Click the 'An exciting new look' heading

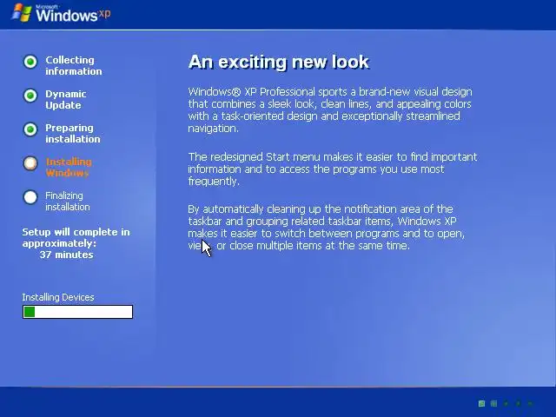click(x=279, y=62)
